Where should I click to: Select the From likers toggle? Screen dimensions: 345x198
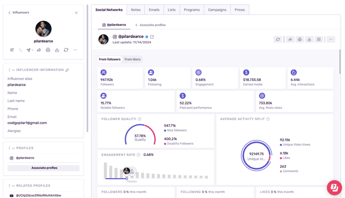point(133,60)
